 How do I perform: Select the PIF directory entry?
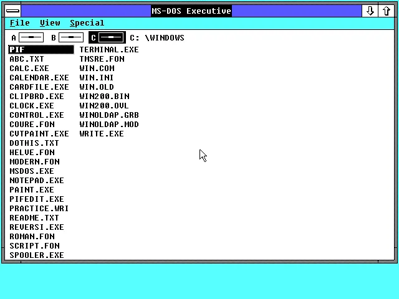tap(41, 50)
